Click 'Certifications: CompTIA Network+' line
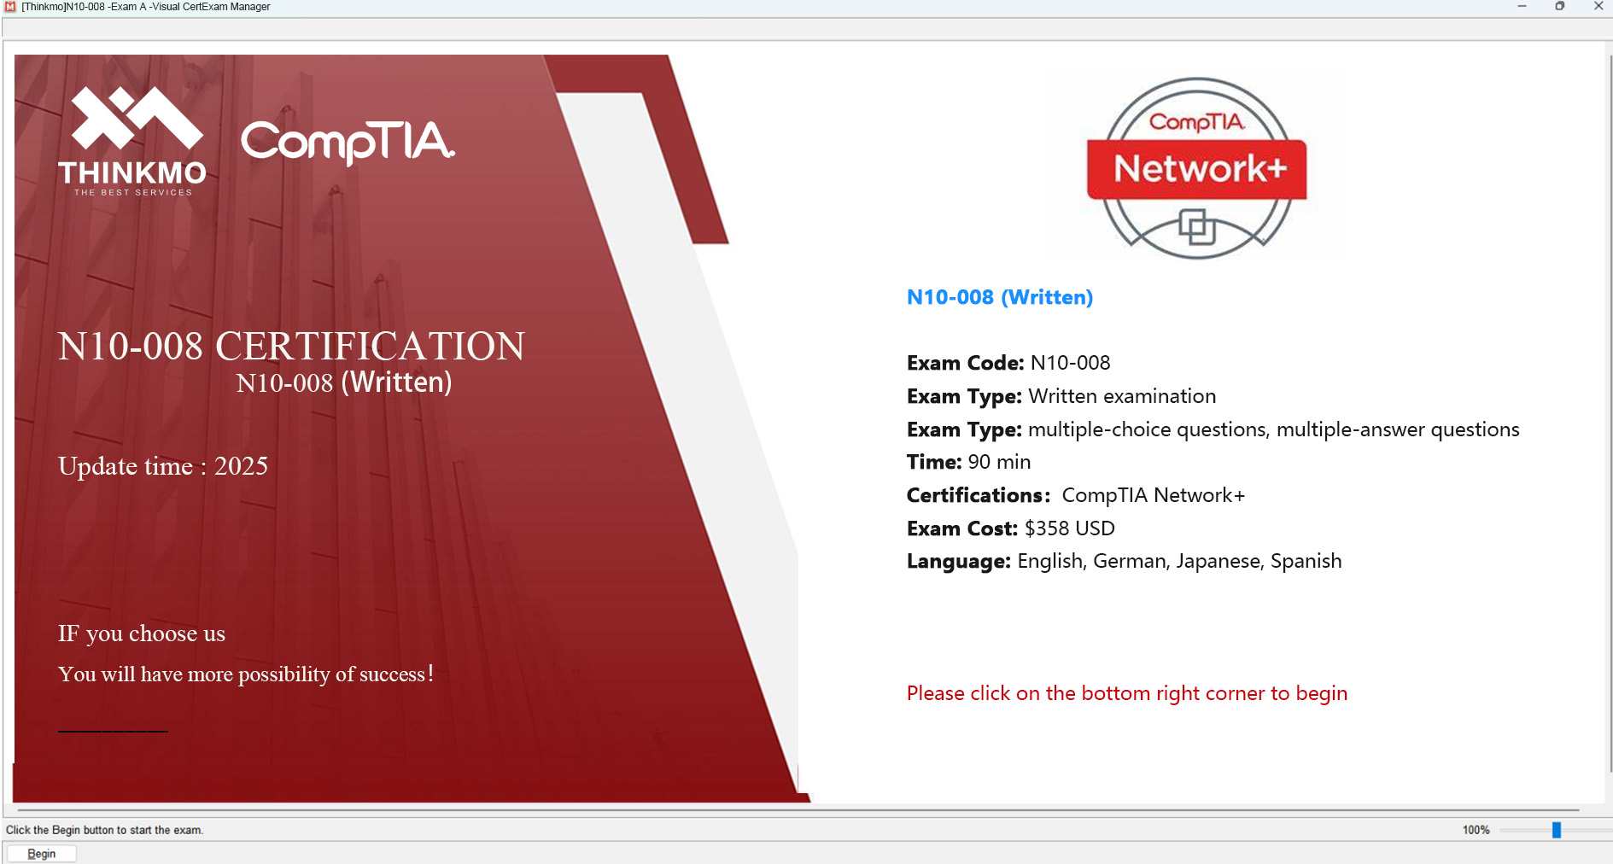 pyautogui.click(x=1076, y=495)
